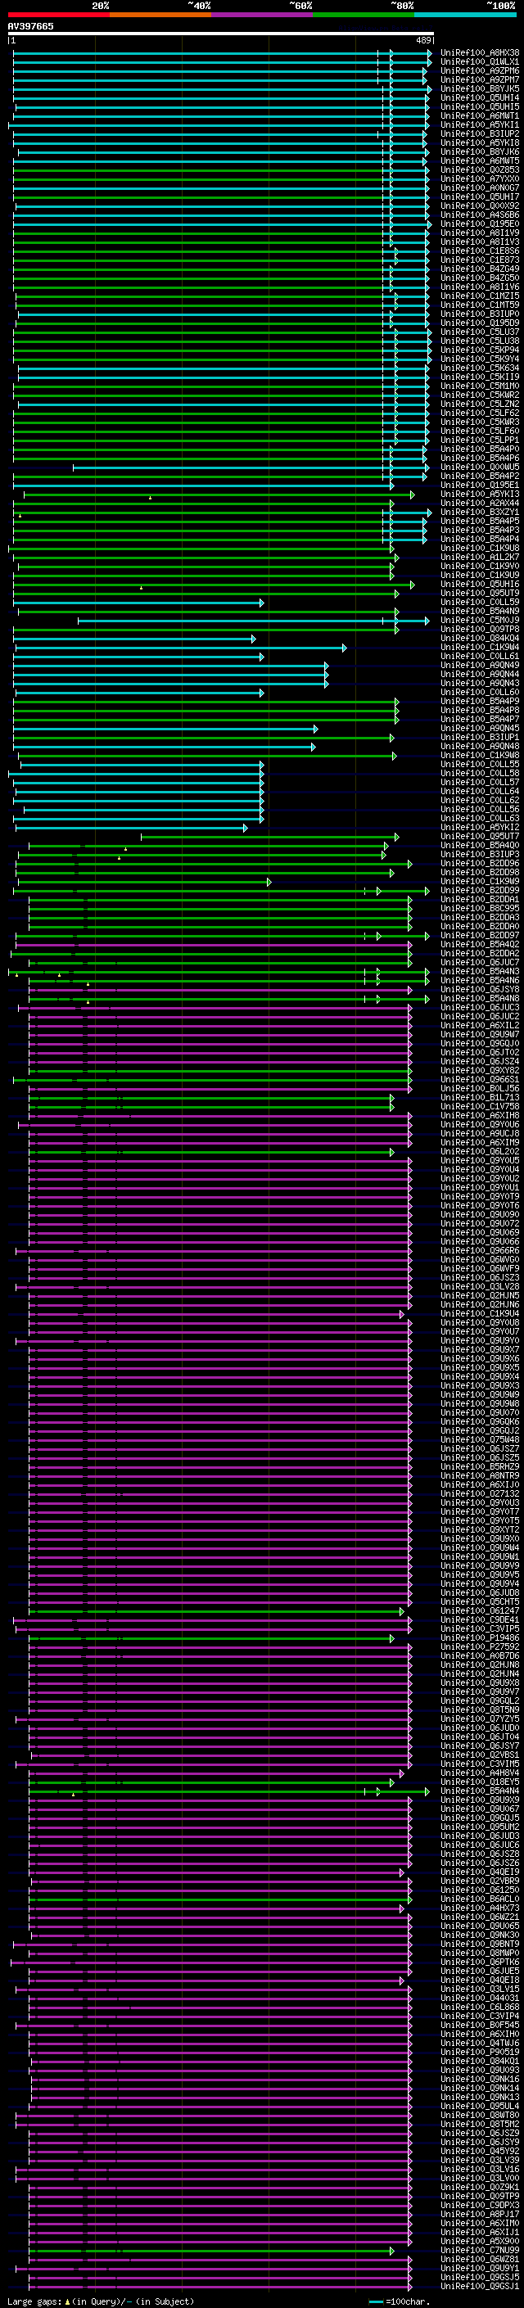Select the UniRef100_Q6L202 label
Image resolution: width=524 pixels, height=2308 pixels.
(480, 1151)
